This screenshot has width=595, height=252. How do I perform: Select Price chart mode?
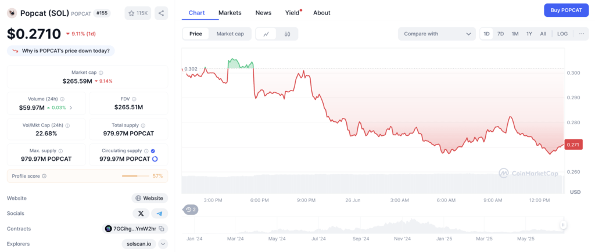(x=196, y=34)
